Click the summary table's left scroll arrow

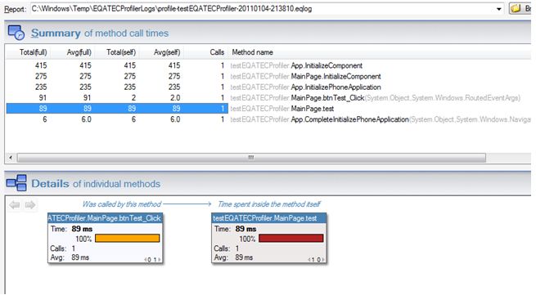[x=11, y=158]
